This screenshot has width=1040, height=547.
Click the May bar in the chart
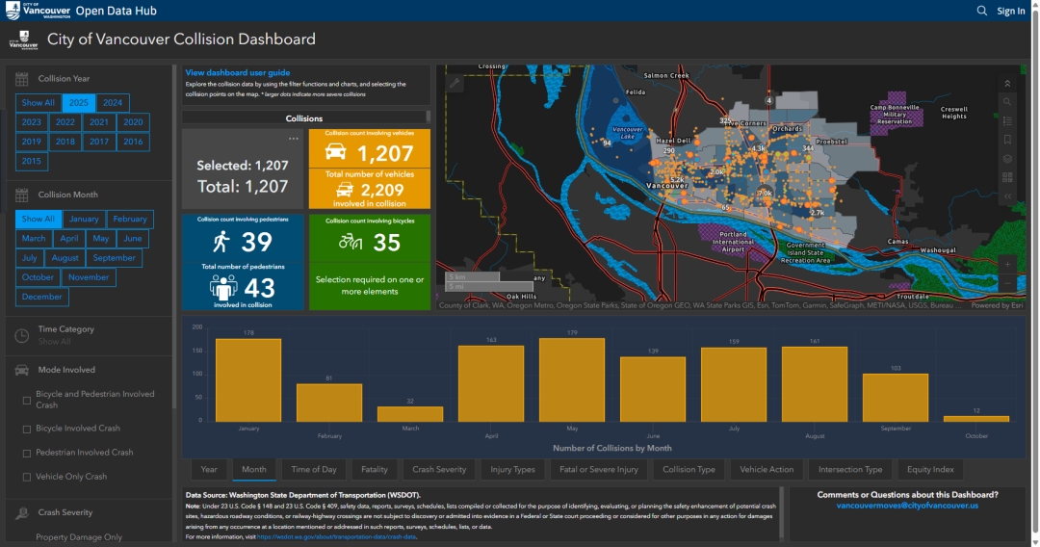pyautogui.click(x=572, y=379)
